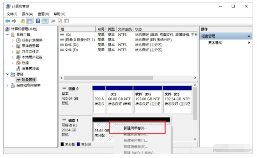257x158 pixels.
Task: Expand the 服务和应用程序 node
Action: 7,85
